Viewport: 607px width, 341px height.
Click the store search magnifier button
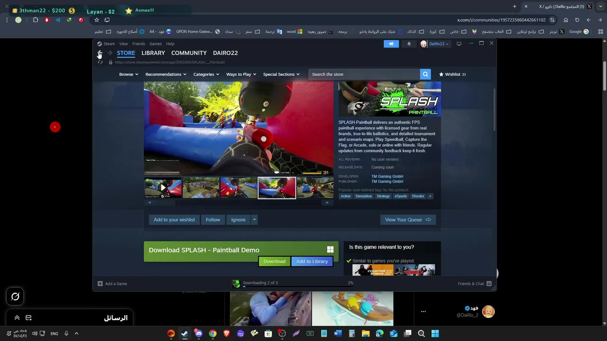(425, 74)
